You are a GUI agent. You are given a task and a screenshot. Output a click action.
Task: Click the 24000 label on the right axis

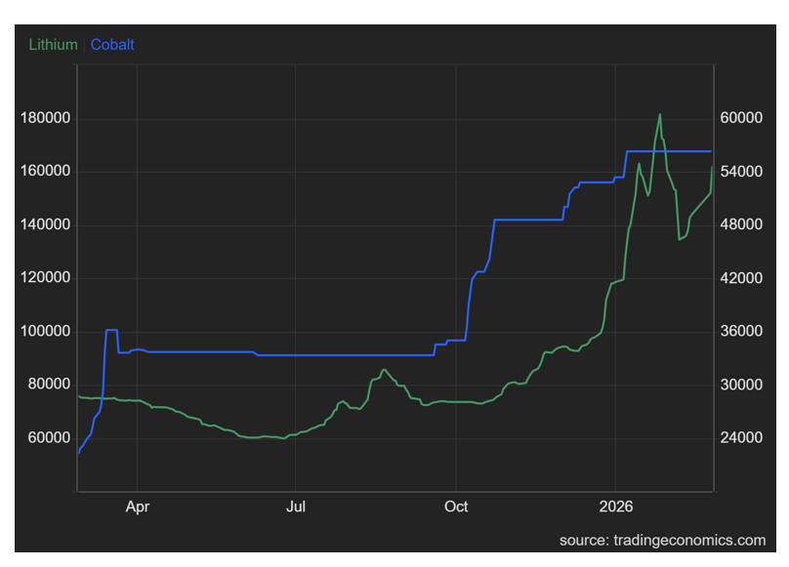click(x=740, y=437)
